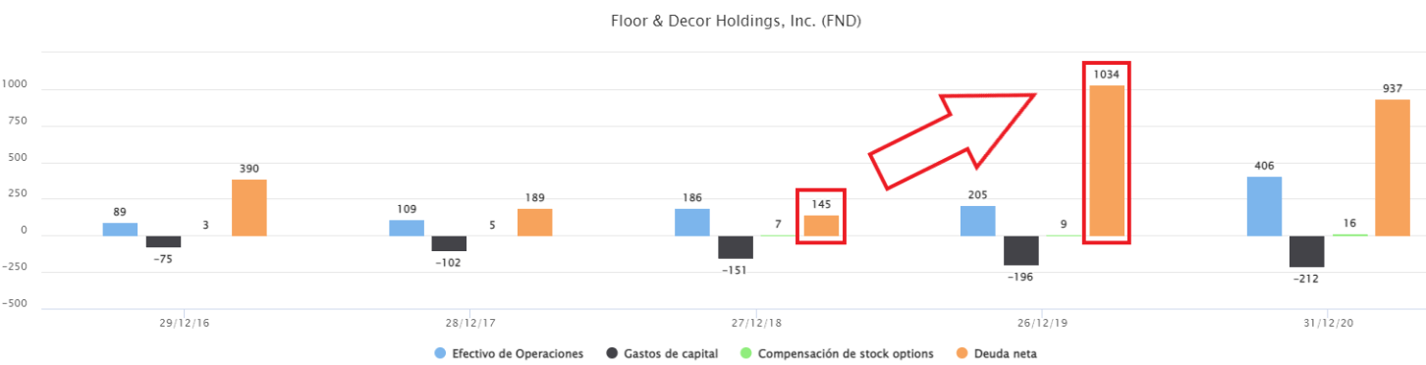
Task: Toggle the Efectivo de Operaciones legend item
Action: (x=508, y=353)
